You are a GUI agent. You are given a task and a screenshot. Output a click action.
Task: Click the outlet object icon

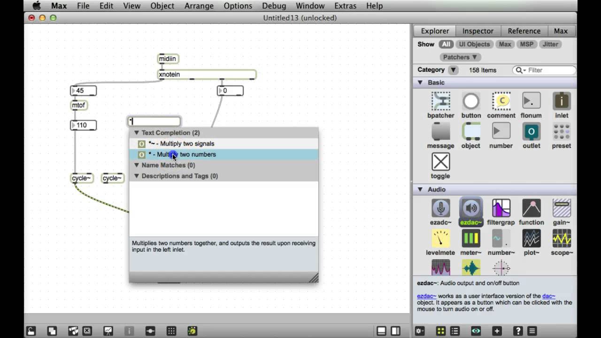[x=531, y=132]
